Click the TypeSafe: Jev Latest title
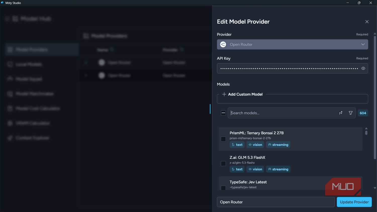 point(248,182)
